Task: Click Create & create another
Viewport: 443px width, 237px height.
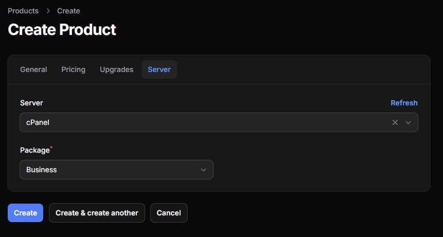Action: 97,213
